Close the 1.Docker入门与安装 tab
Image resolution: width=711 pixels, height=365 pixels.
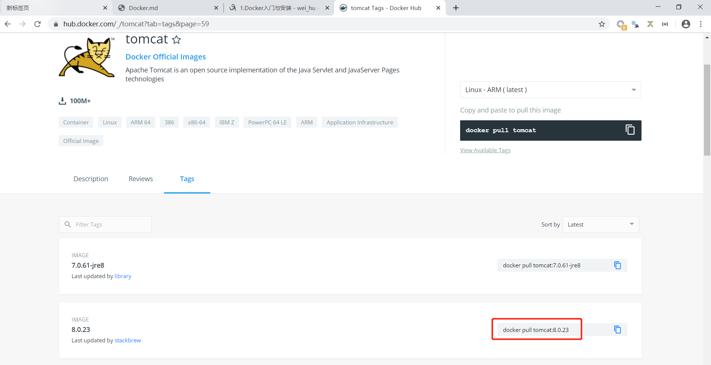(x=327, y=8)
